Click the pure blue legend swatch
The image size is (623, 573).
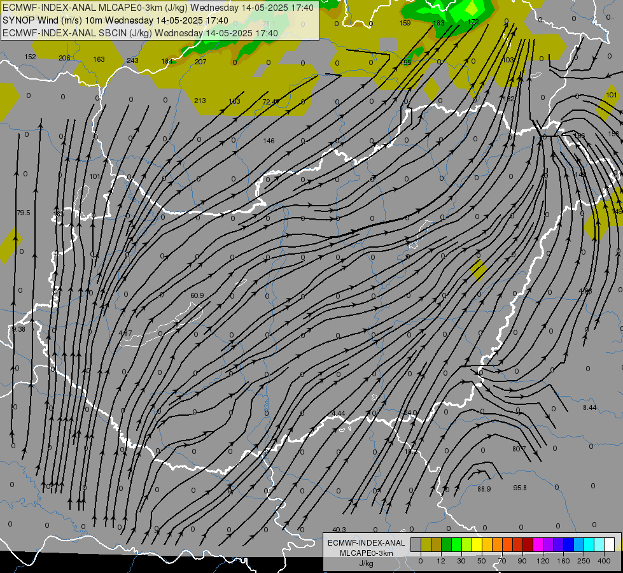click(568, 544)
